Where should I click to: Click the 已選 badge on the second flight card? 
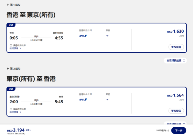pos(11,89)
